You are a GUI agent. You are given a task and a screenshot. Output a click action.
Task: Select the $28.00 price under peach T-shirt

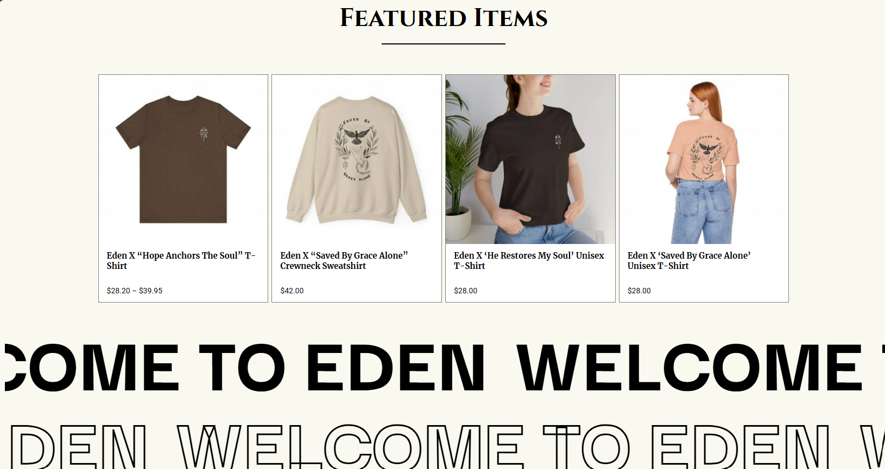(639, 291)
